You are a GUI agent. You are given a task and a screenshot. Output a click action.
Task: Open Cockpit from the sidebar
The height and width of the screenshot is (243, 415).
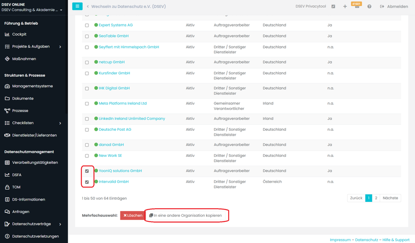[x=19, y=34]
